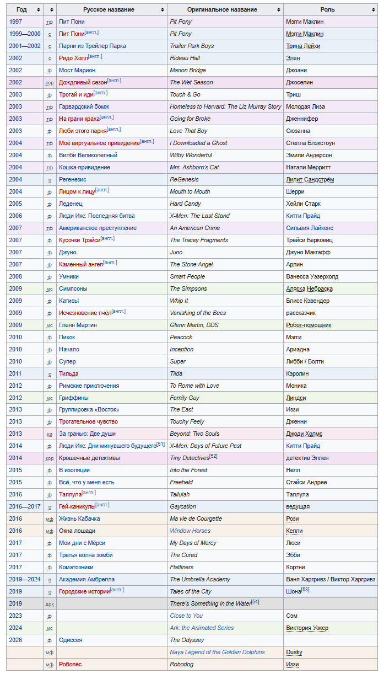The width and height of the screenshot is (384, 679).
Task: Open the Вилби Великолепный link
Action: coord(88,156)
